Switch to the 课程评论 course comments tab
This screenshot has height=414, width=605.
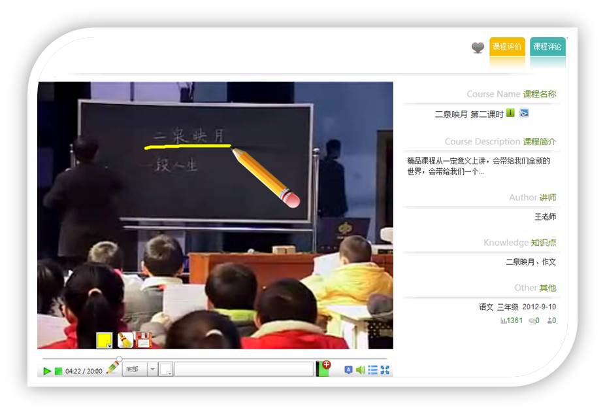click(x=548, y=47)
